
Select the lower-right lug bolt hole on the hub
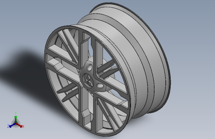point(100,86)
